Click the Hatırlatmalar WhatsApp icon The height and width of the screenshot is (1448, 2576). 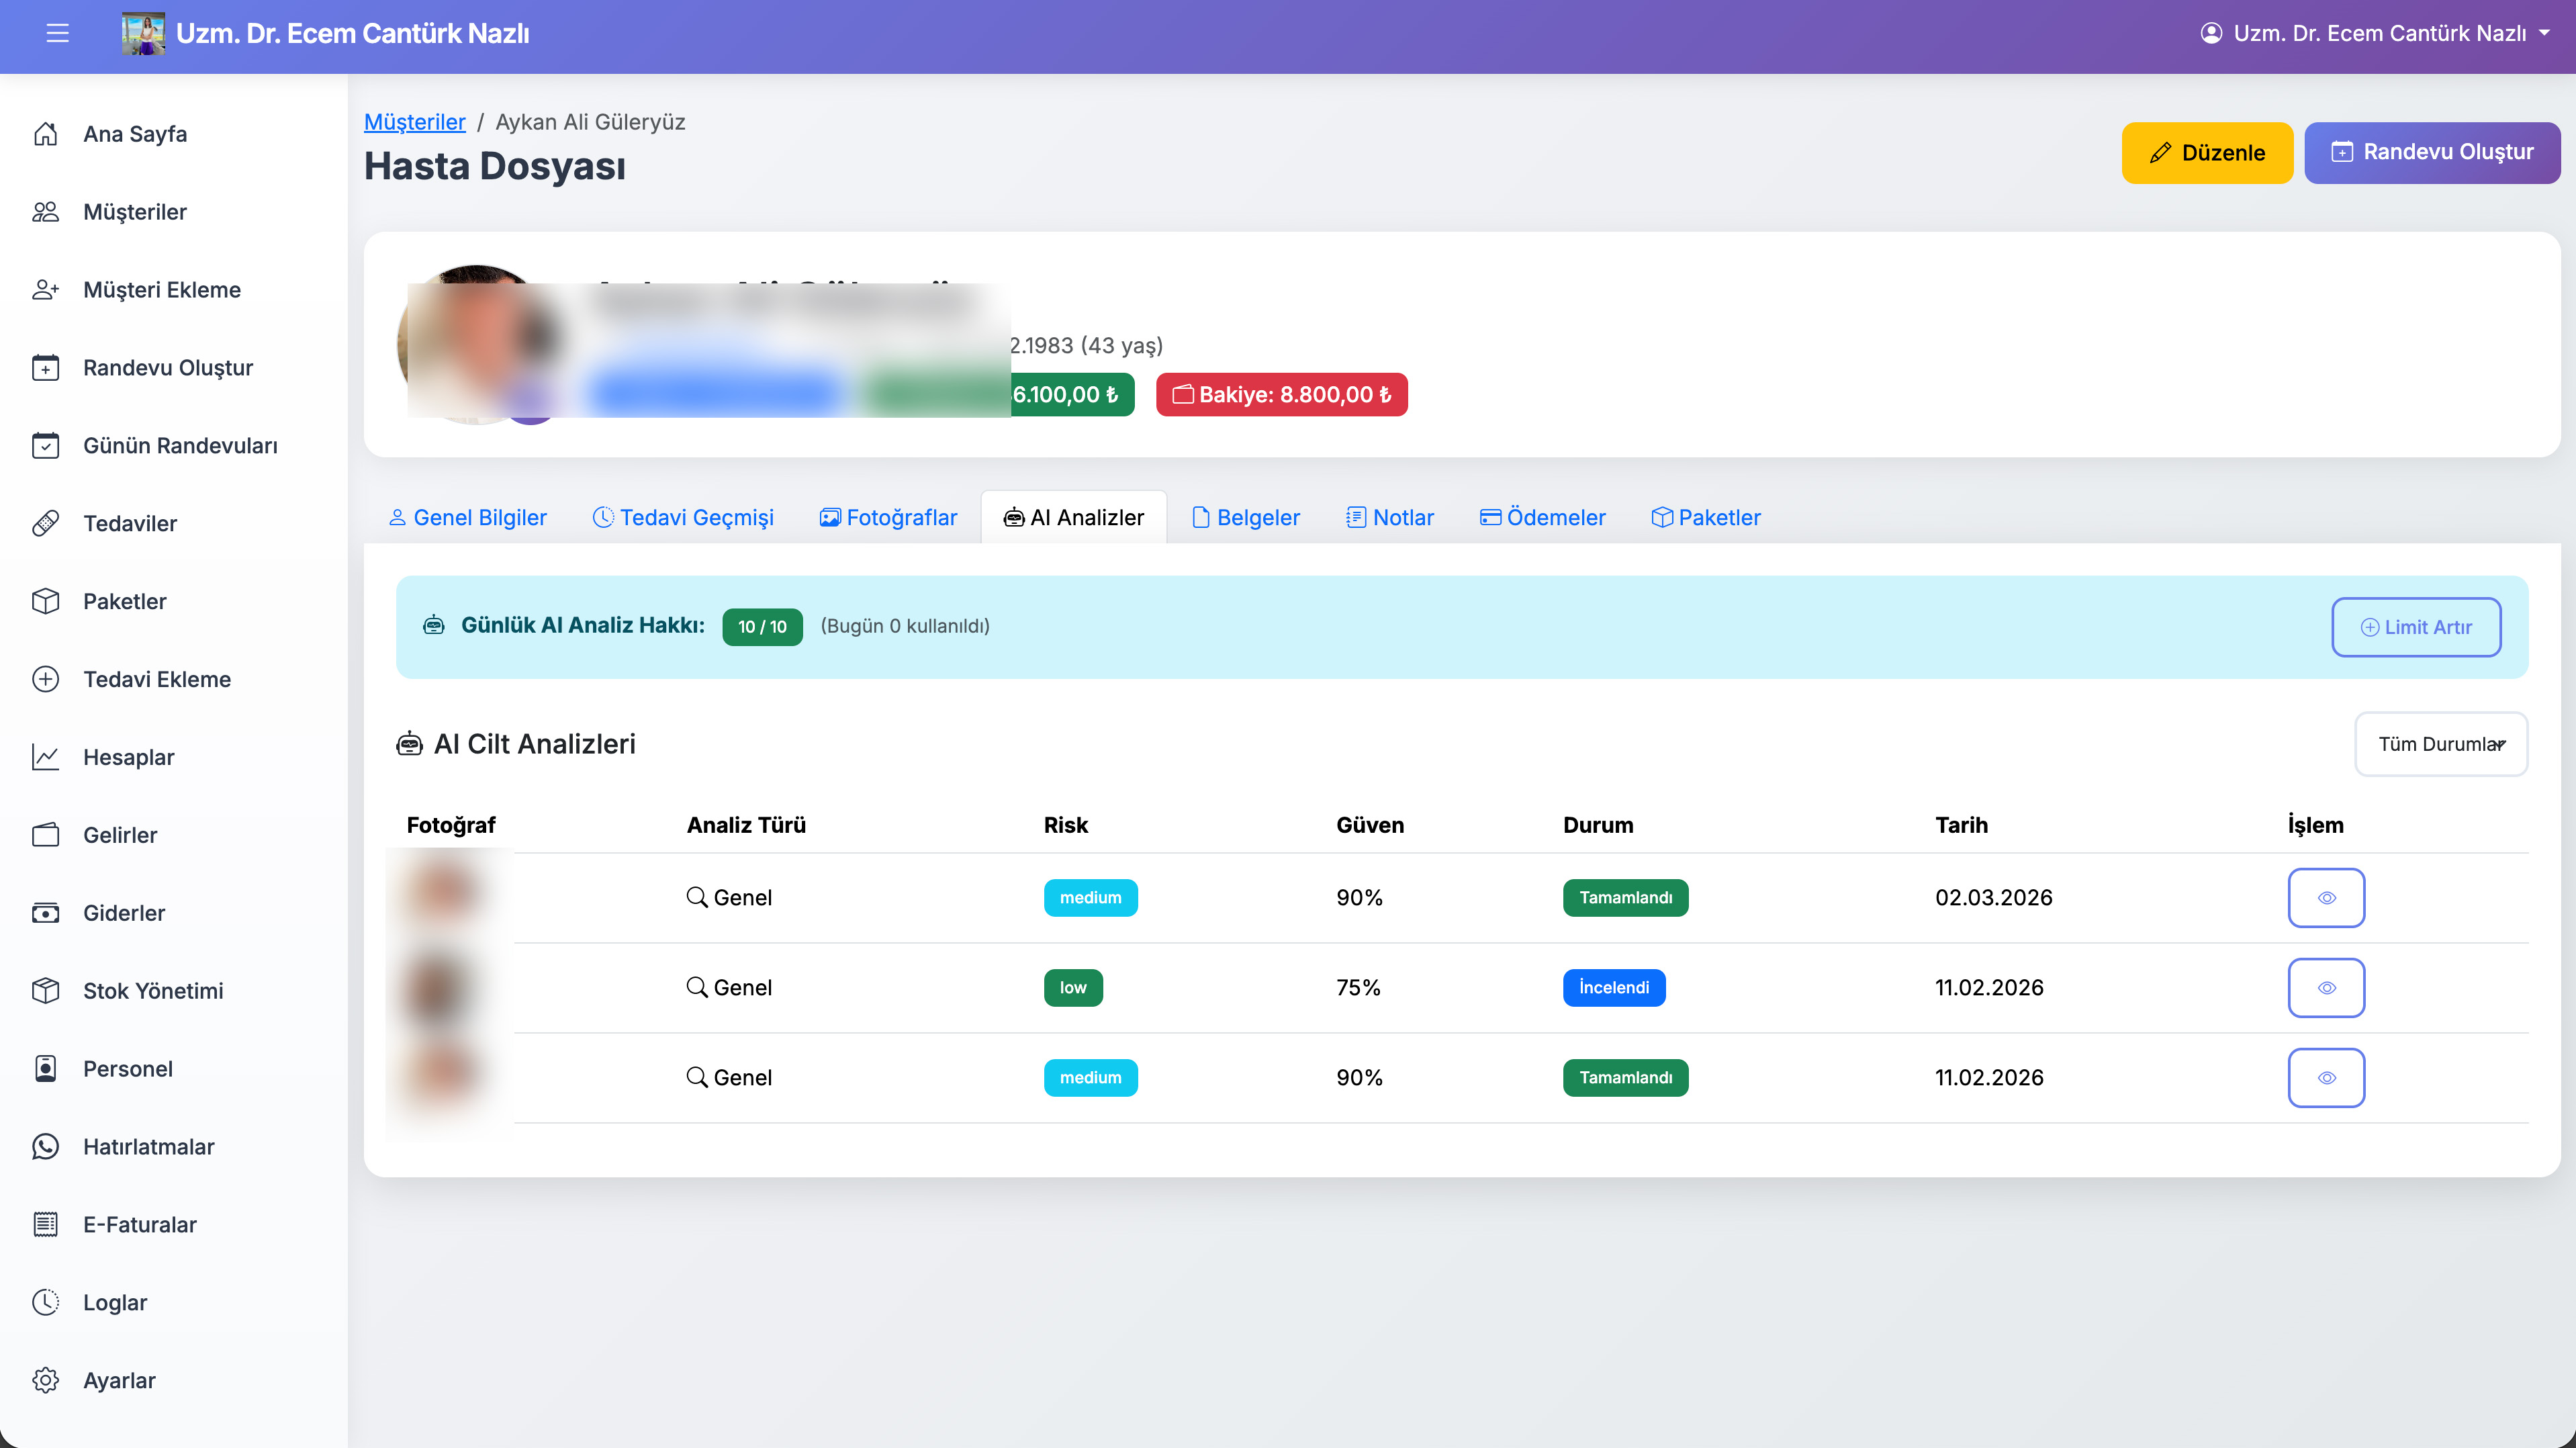click(45, 1146)
